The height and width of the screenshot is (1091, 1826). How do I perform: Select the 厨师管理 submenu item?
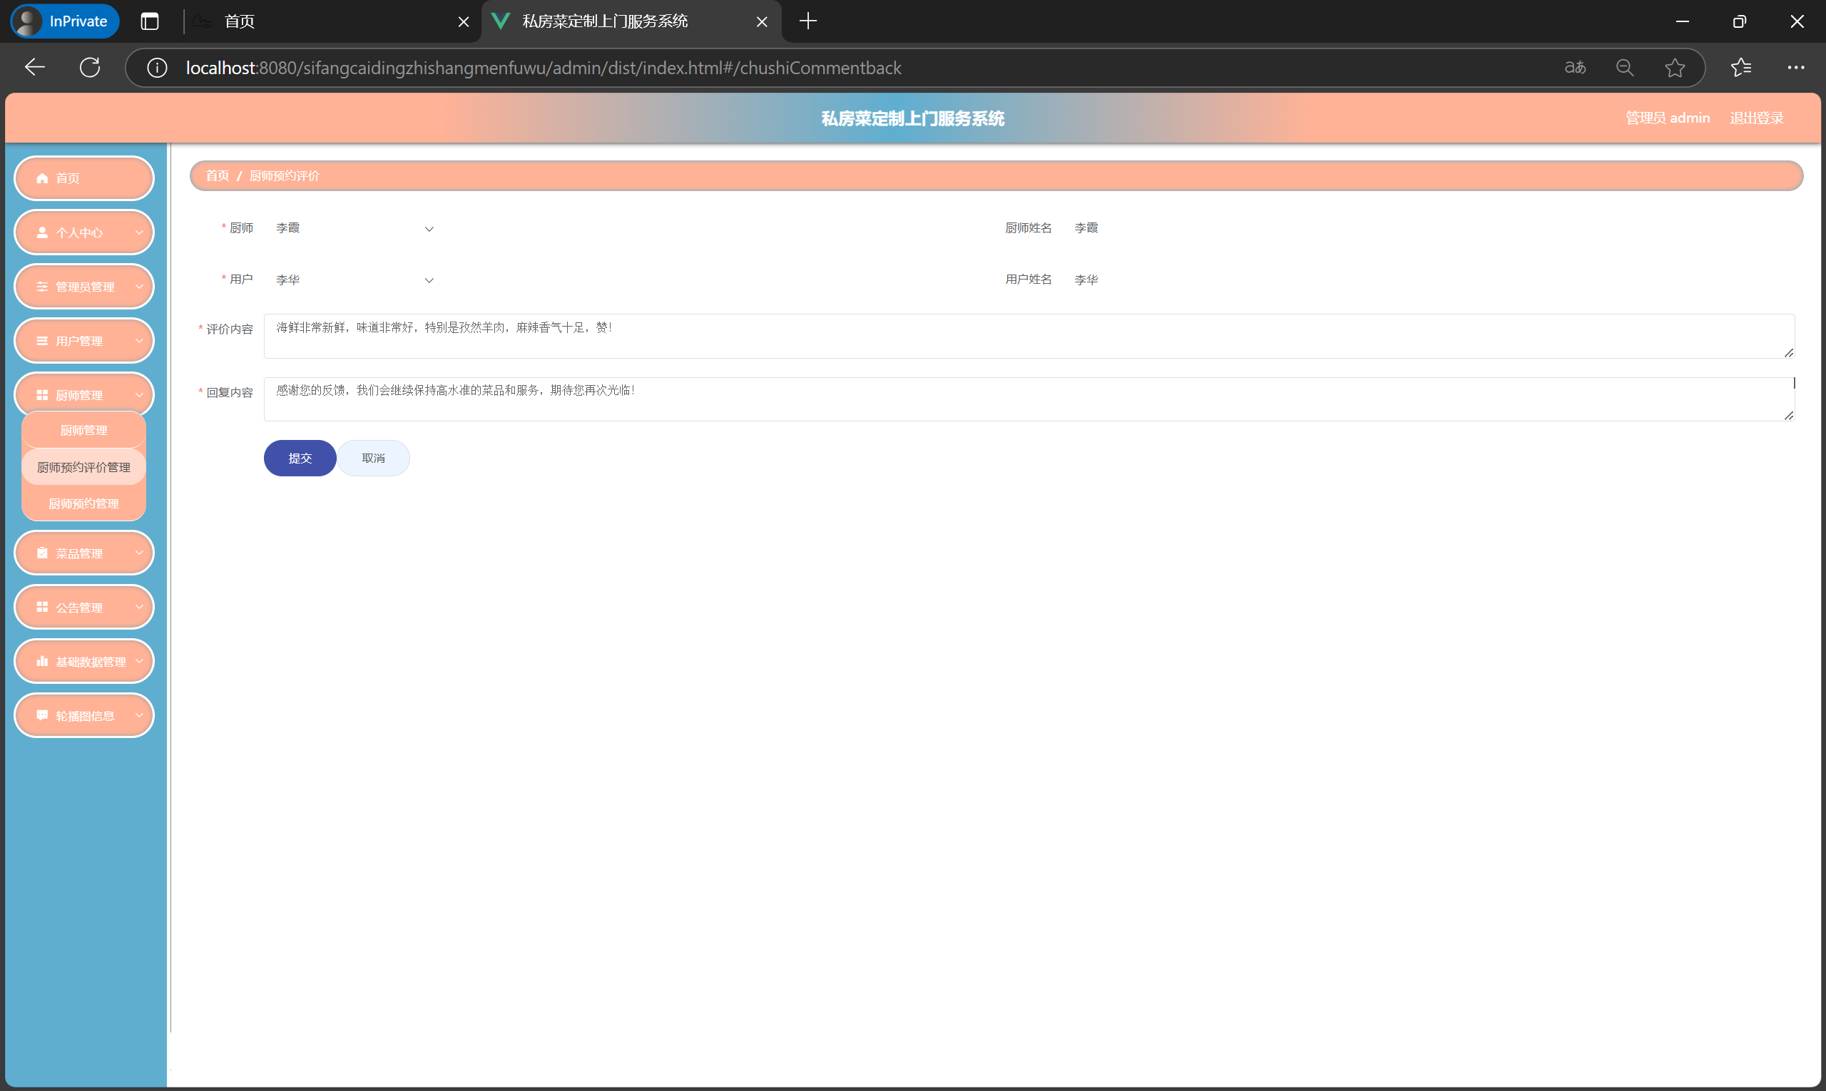[84, 430]
